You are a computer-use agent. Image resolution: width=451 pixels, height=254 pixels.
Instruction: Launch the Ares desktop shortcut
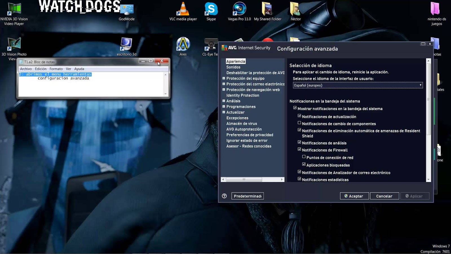[x=183, y=47]
